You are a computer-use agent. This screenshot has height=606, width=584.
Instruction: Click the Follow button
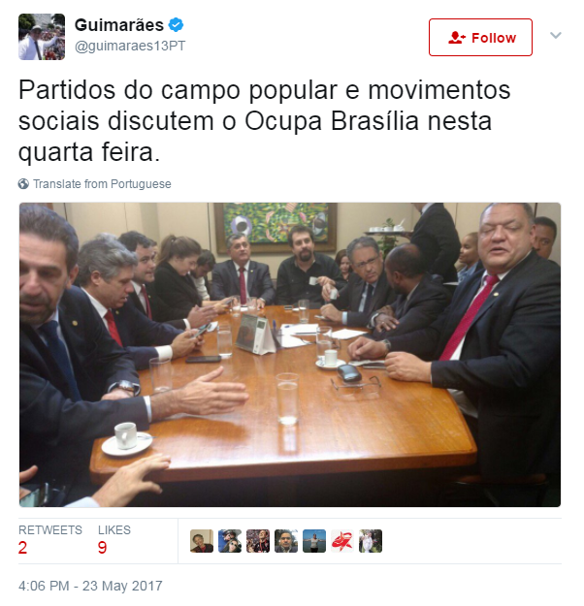coord(480,38)
